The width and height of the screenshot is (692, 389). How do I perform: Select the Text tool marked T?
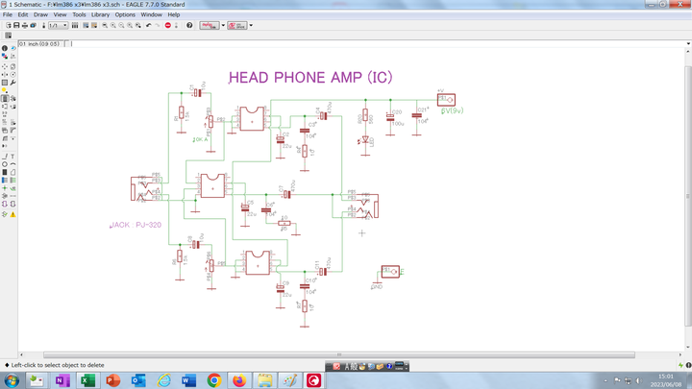(x=13, y=156)
